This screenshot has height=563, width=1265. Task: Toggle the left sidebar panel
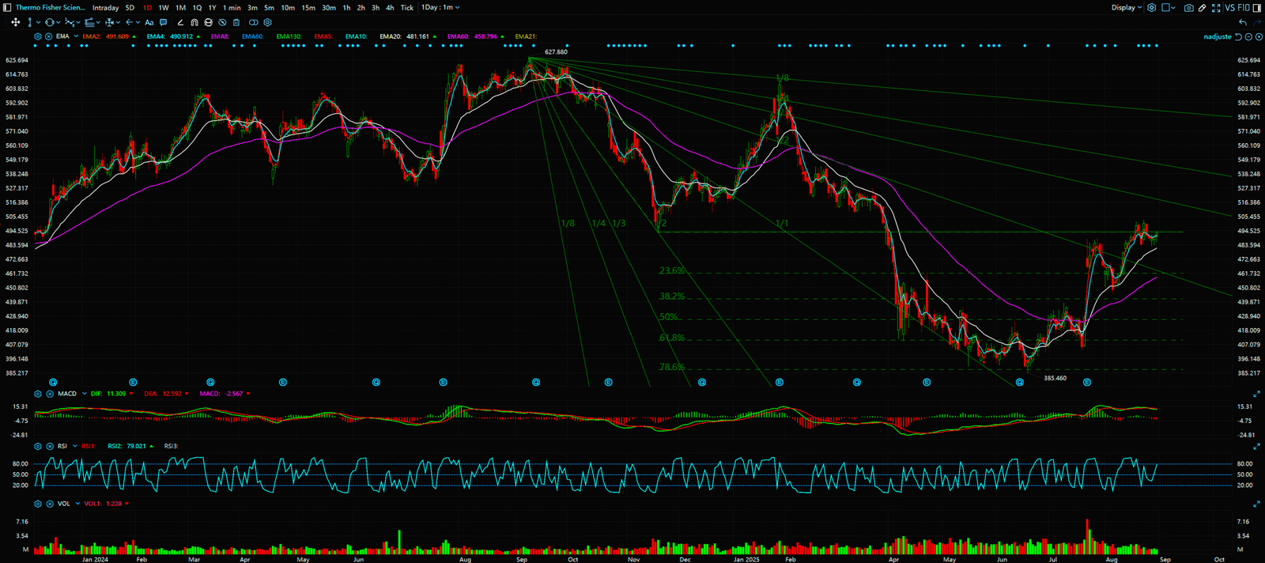(7, 8)
